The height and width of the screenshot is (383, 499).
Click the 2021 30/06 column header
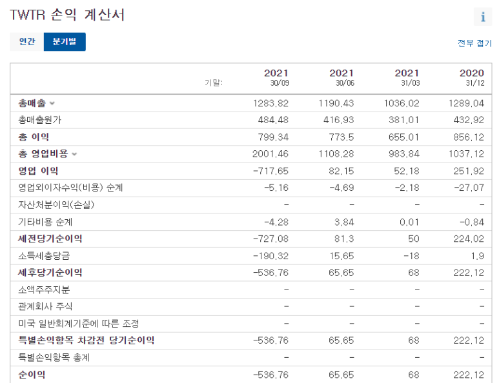pos(341,77)
